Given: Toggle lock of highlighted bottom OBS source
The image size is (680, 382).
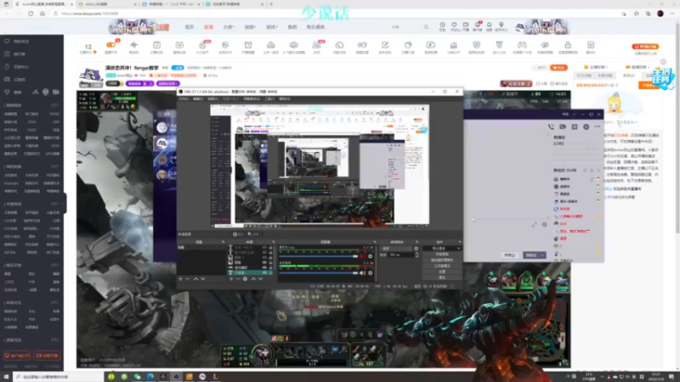Looking at the screenshot, I should [270, 272].
